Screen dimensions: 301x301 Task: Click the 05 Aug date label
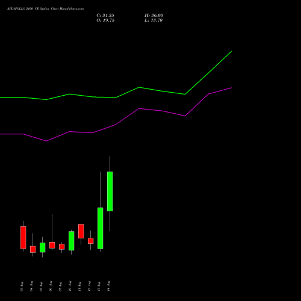(41, 287)
